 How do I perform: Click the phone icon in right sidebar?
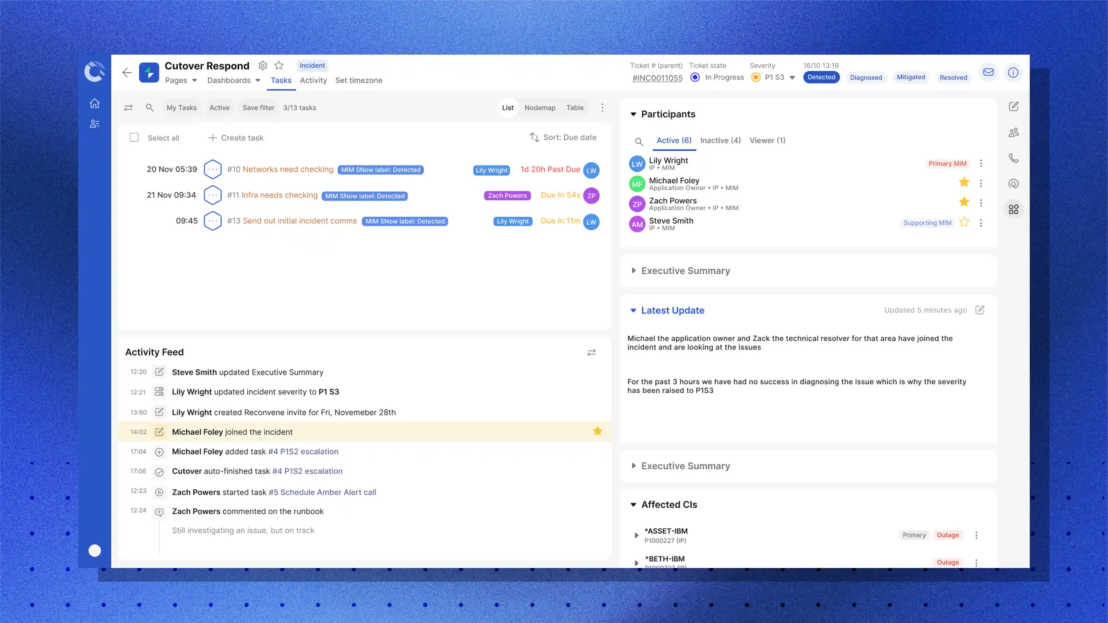pyautogui.click(x=1013, y=158)
